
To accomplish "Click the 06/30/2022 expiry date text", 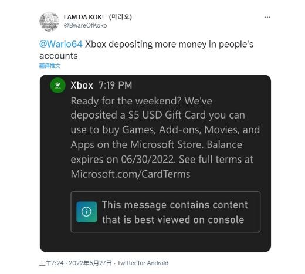I will point(147,160).
